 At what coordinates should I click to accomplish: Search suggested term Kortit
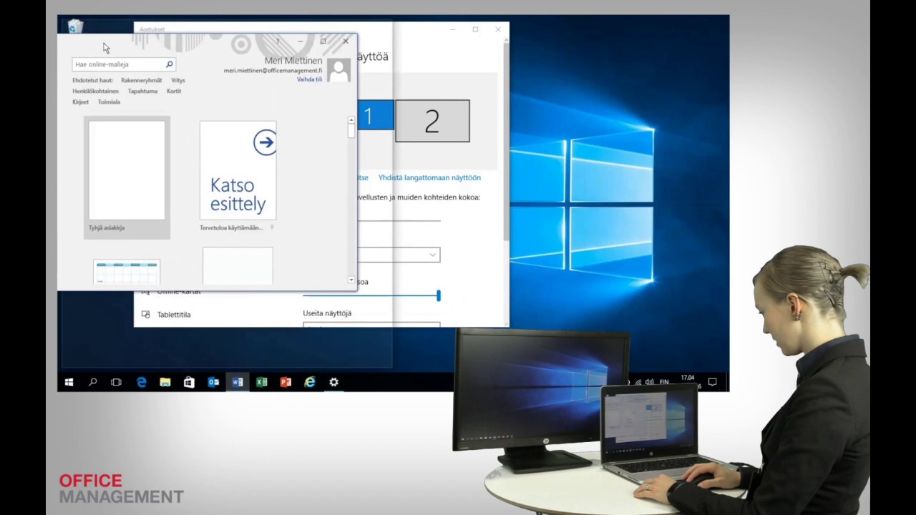(x=174, y=92)
